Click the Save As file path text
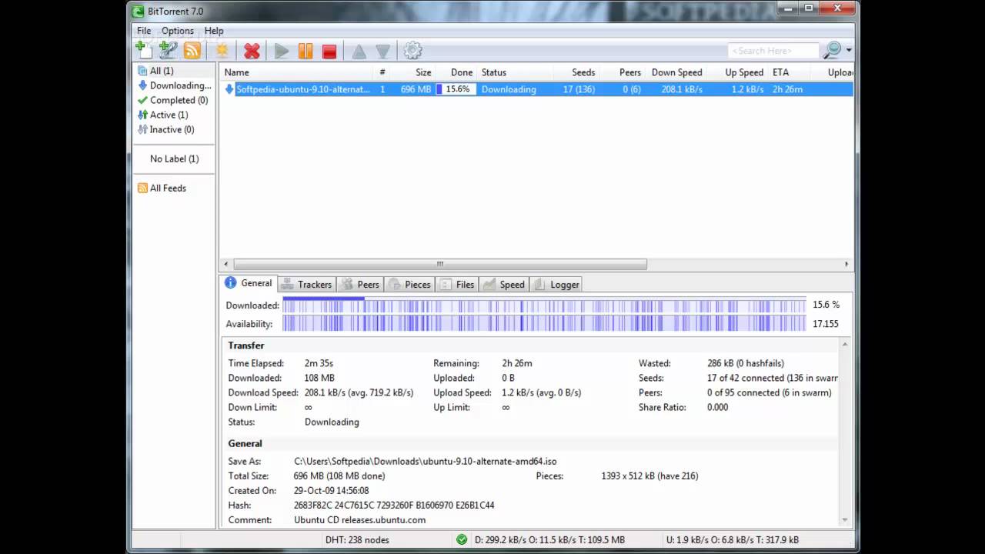The width and height of the screenshot is (985, 554). (425, 461)
